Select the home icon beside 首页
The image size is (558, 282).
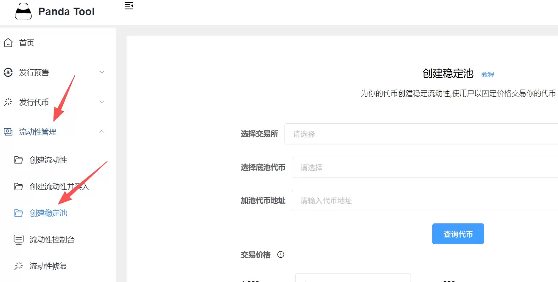(x=7, y=42)
